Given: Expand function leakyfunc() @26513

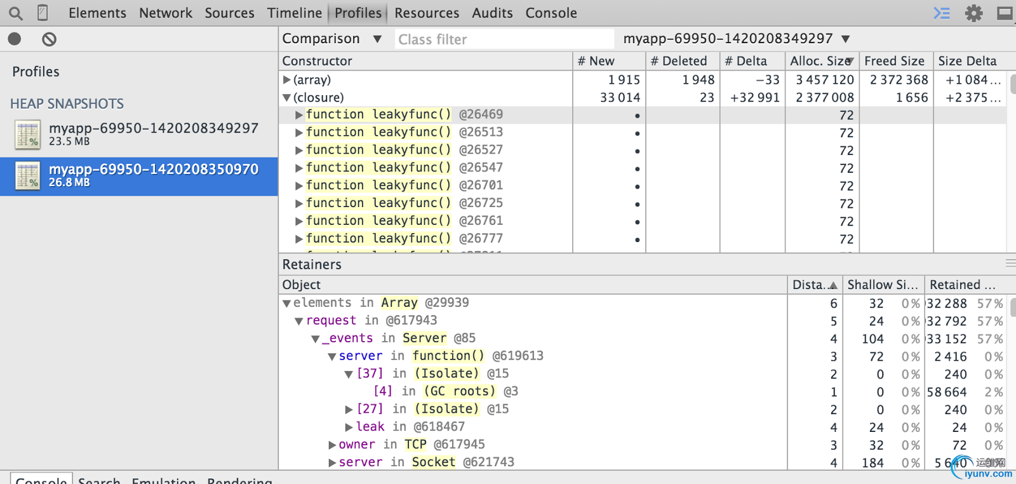Looking at the screenshot, I should (x=299, y=133).
